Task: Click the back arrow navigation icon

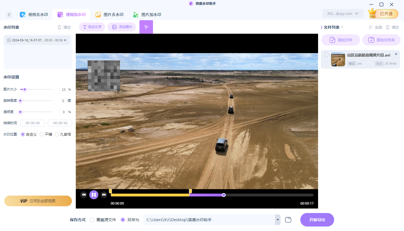Action: pyautogui.click(x=9, y=15)
